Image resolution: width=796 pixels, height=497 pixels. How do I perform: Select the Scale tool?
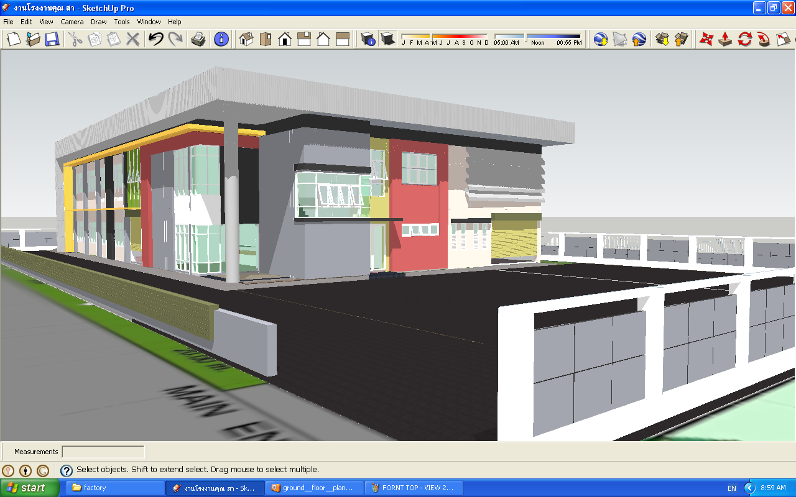click(783, 39)
